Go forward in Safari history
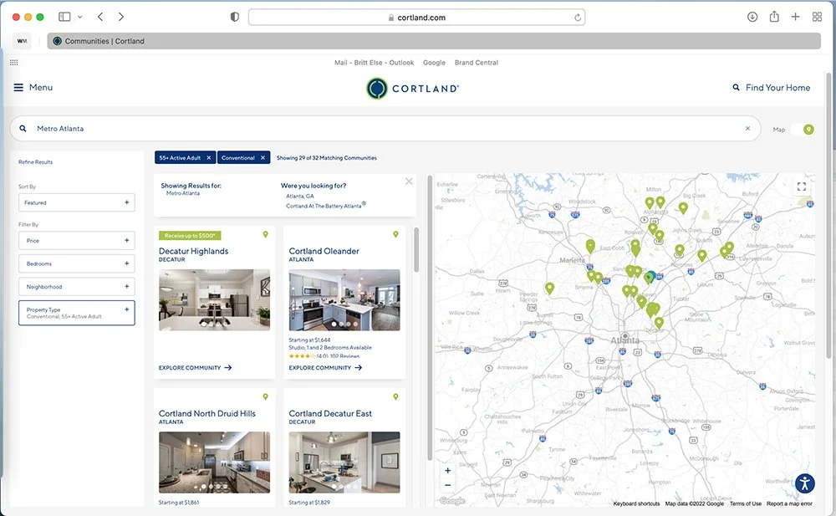Screen dimensions: 836x516 121,17
